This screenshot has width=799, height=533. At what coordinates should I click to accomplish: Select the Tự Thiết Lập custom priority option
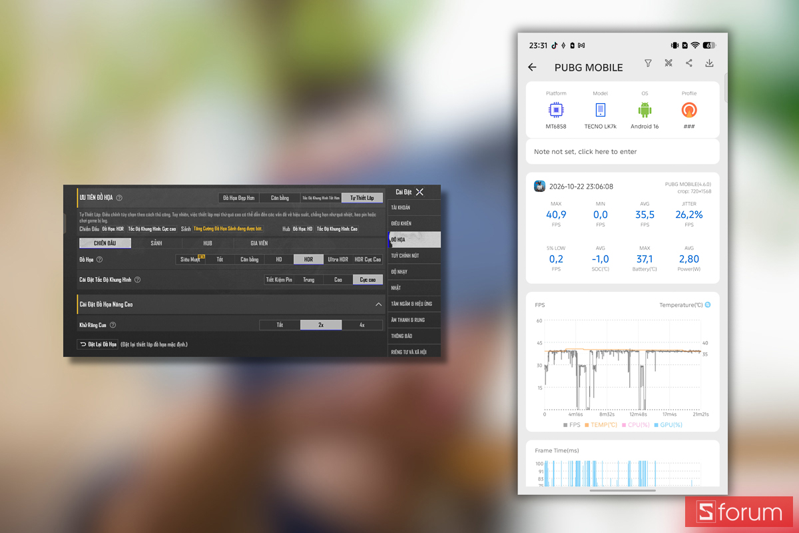click(x=362, y=198)
